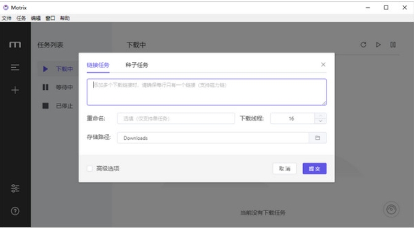This screenshot has height=229, width=414.
Task: Decrease download threads with down arrow
Action: click(320, 121)
